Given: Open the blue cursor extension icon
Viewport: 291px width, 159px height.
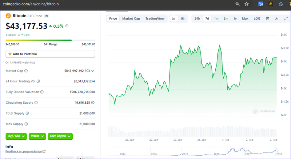Looking at the screenshot, I should tap(260, 4).
